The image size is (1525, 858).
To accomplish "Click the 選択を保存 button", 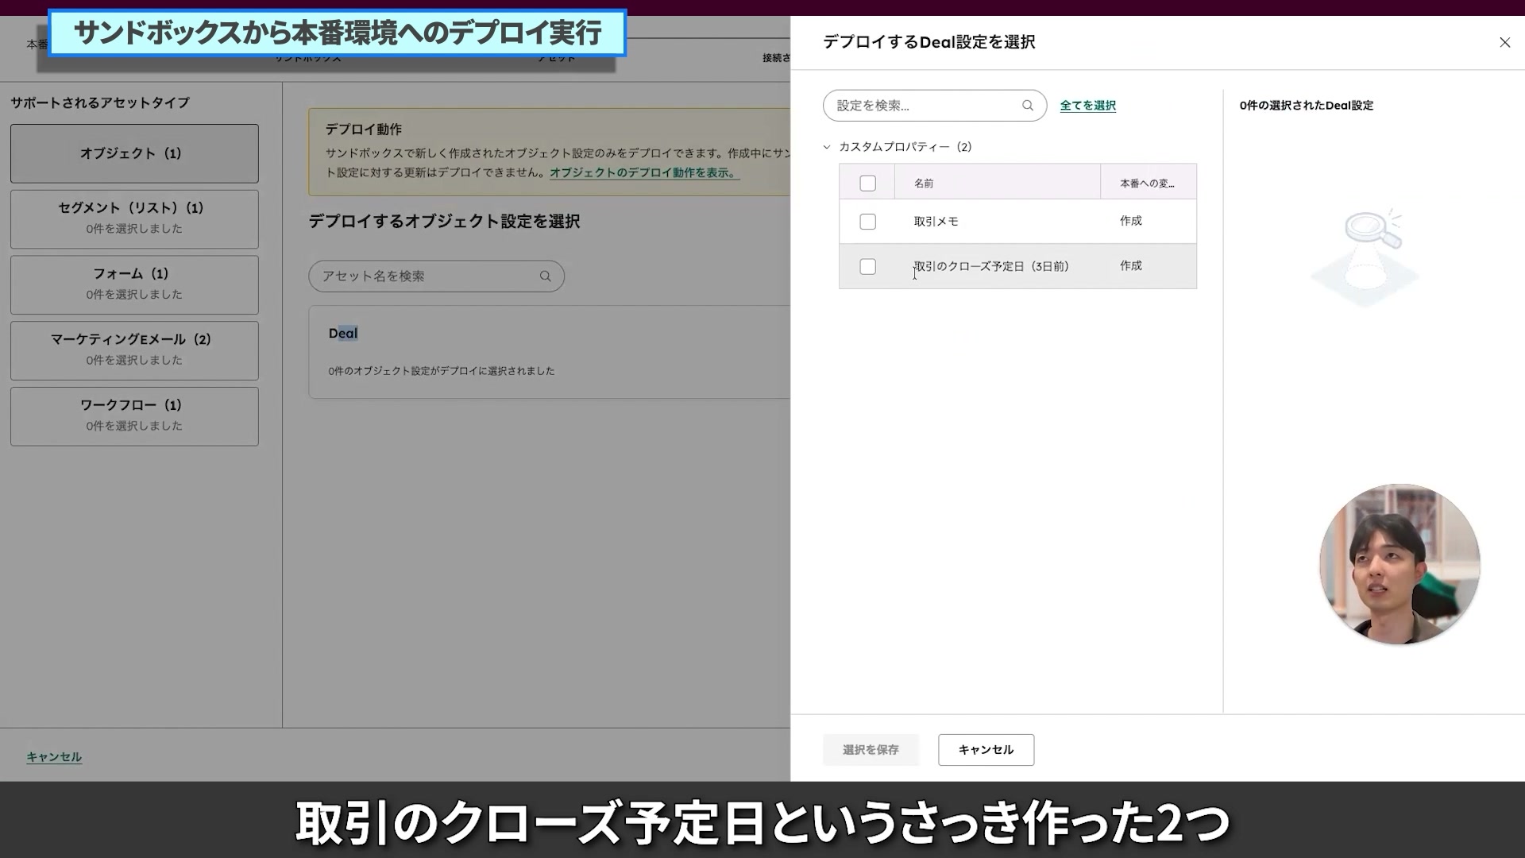I will click(871, 749).
